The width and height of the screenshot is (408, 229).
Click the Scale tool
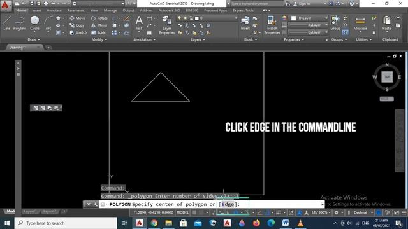tap(98, 32)
